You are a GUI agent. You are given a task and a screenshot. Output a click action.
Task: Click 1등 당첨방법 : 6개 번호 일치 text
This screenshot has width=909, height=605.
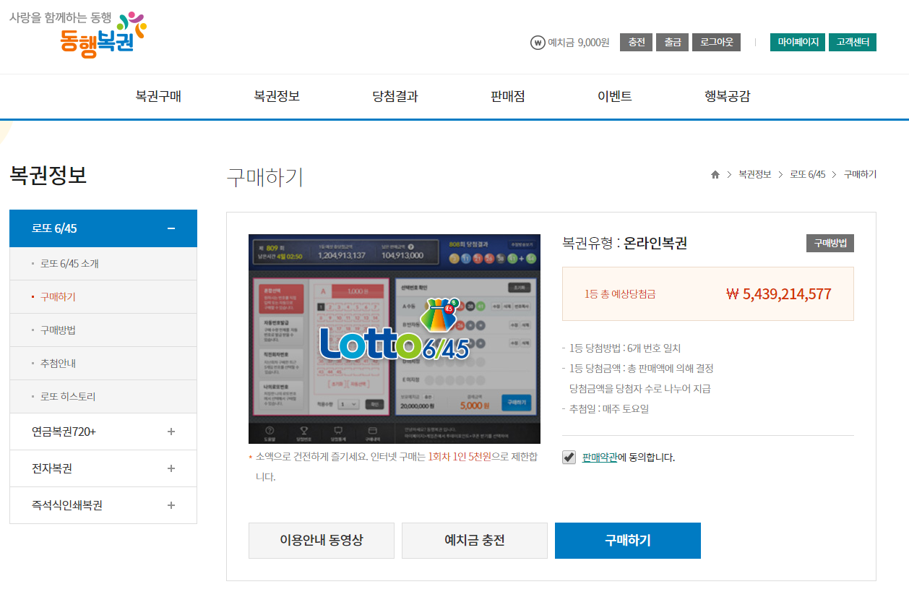coord(624,348)
